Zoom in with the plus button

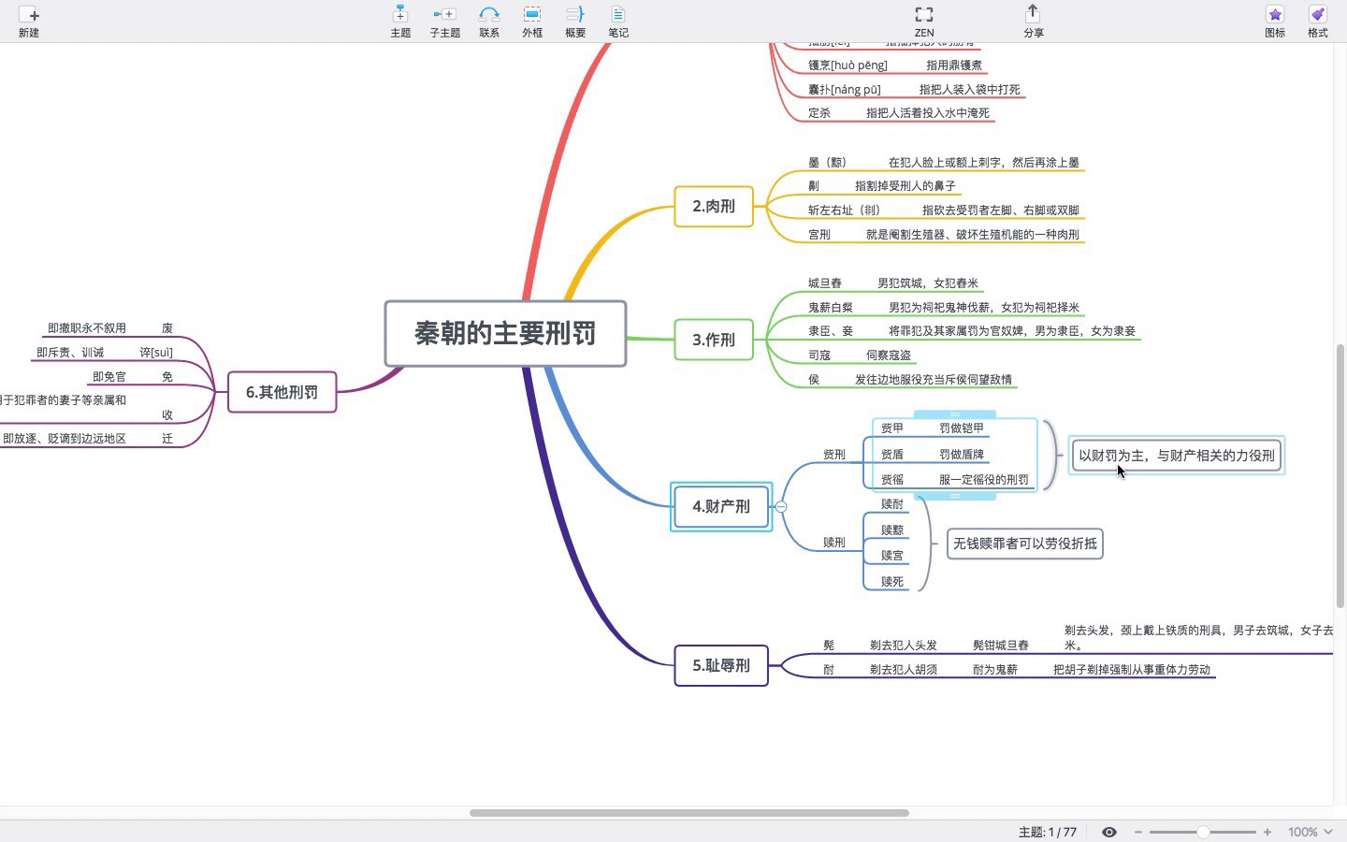tap(1267, 832)
